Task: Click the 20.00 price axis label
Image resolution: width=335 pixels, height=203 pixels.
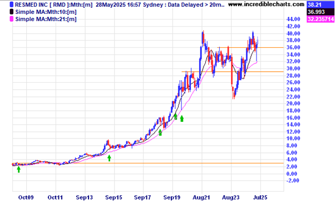Action: coord(293,103)
